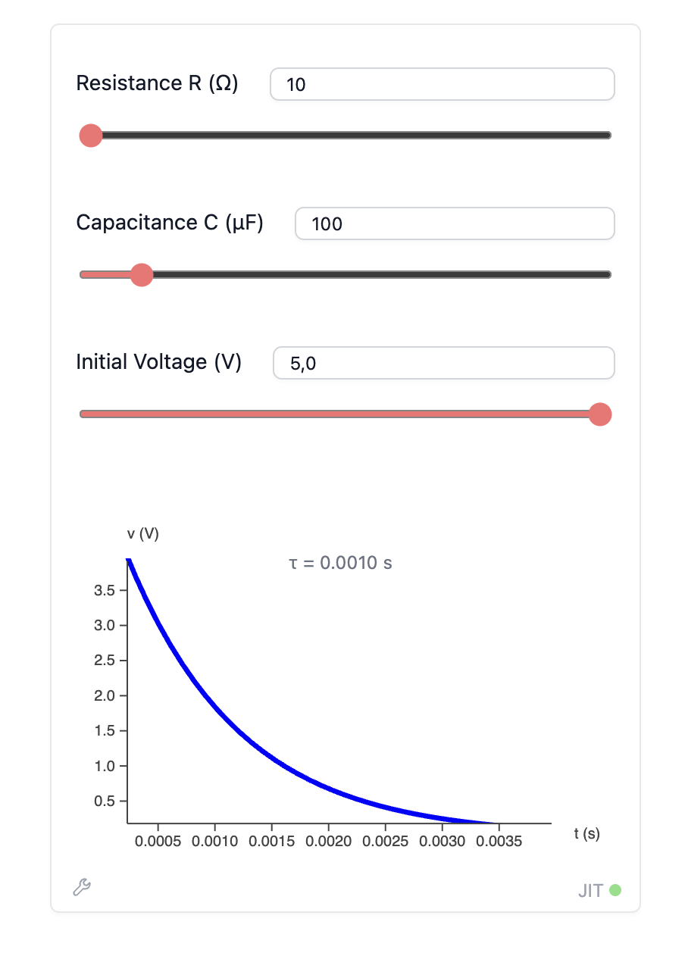Click the green JIT status dot
The height and width of the screenshot is (953, 688).
coord(615,890)
